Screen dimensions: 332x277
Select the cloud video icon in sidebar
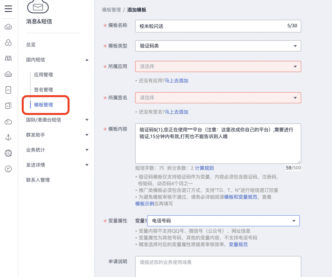coord(9,121)
